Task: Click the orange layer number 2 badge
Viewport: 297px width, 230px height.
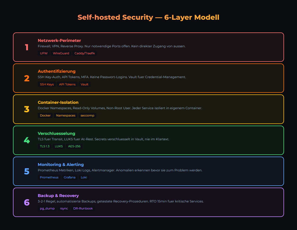Action: 27,78
